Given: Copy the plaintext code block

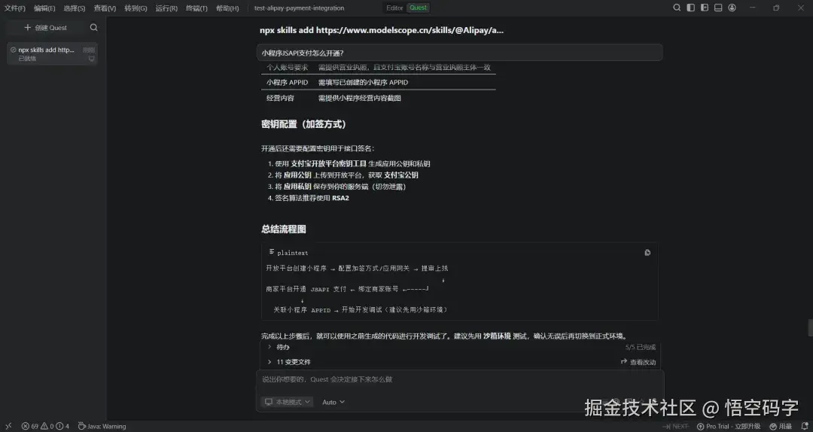Looking at the screenshot, I should click(647, 253).
